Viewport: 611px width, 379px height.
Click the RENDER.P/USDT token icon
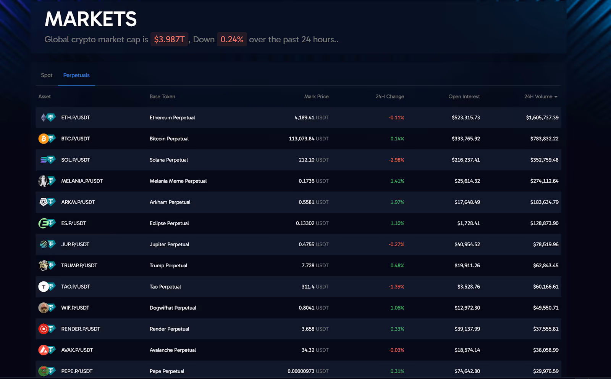(x=47, y=329)
